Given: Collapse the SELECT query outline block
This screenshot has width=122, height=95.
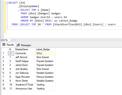Looking at the screenshot, I should pyautogui.click(x=7, y=3).
